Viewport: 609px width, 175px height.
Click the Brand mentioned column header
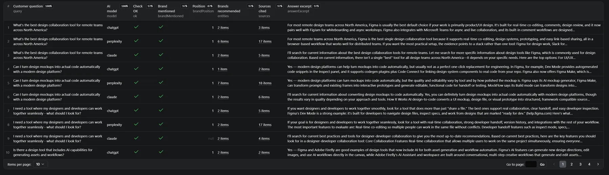(166, 8)
